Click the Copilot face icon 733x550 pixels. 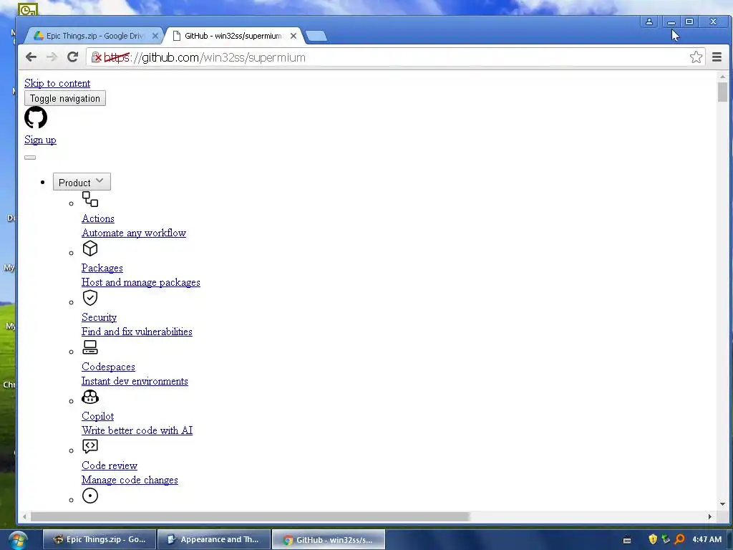90,397
